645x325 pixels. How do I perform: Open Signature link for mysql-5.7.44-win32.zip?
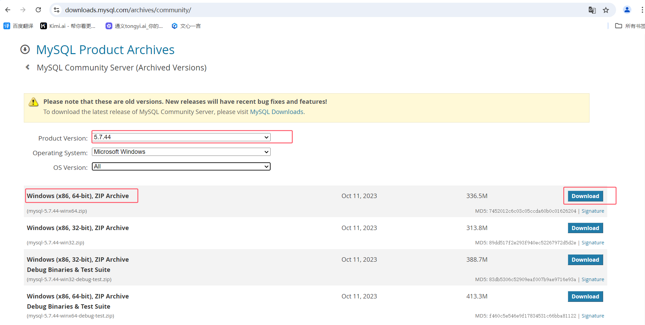pos(593,243)
